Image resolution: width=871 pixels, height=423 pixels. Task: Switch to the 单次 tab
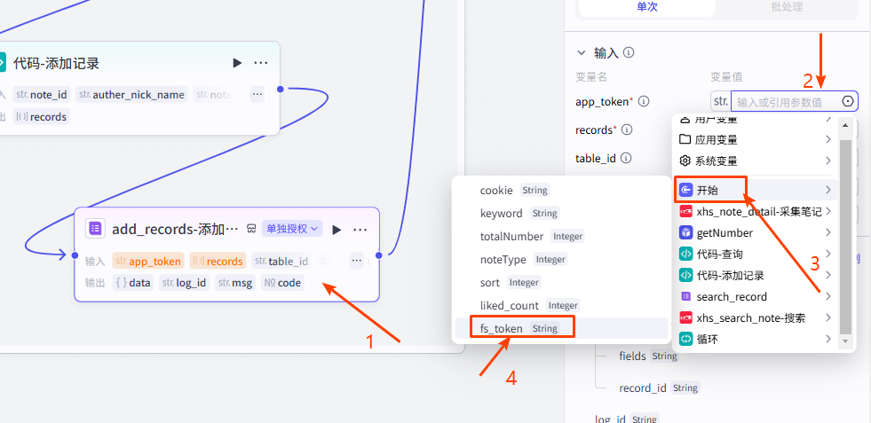pos(647,7)
